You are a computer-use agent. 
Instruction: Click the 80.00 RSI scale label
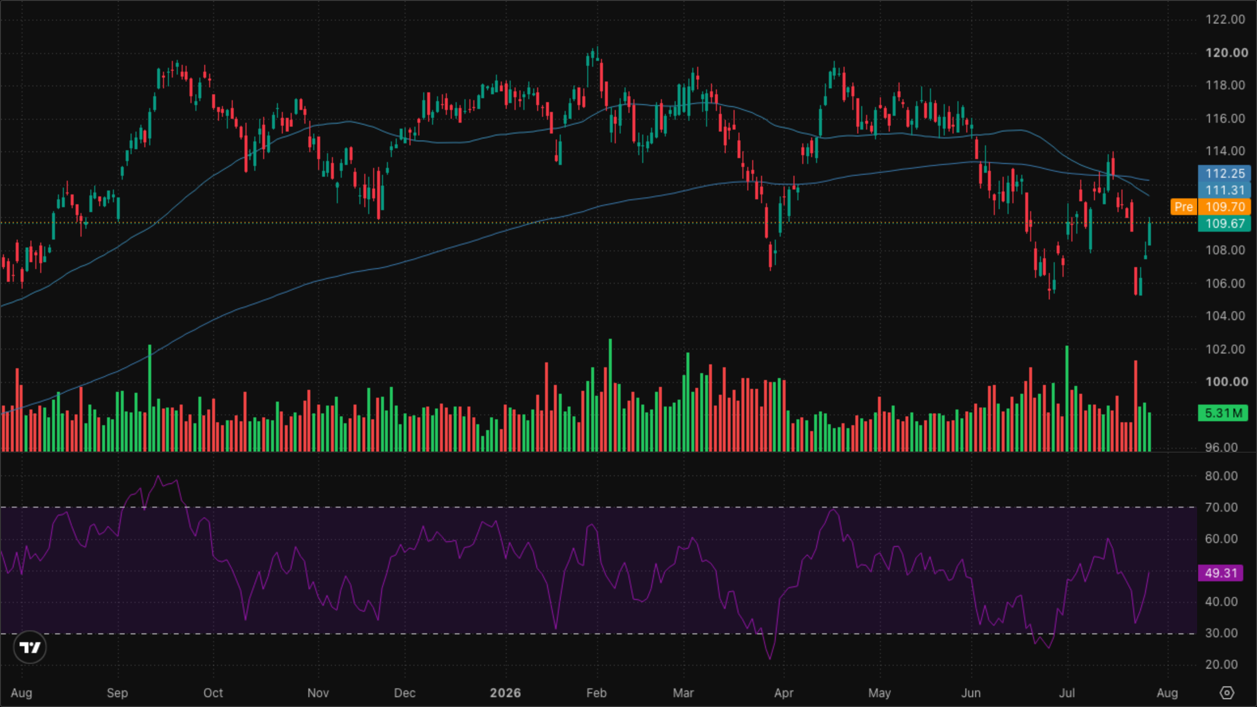pyautogui.click(x=1221, y=476)
